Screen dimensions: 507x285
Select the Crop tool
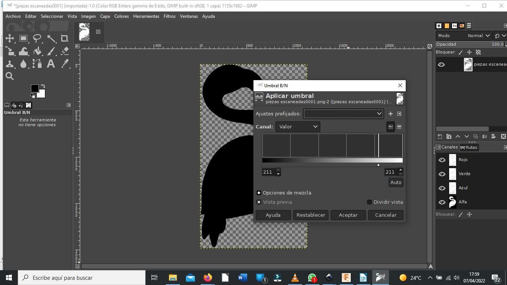[x=65, y=38]
